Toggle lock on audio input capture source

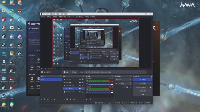(x=83, y=92)
